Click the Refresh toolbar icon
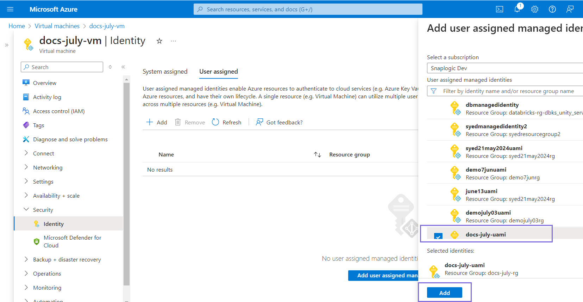 215,122
